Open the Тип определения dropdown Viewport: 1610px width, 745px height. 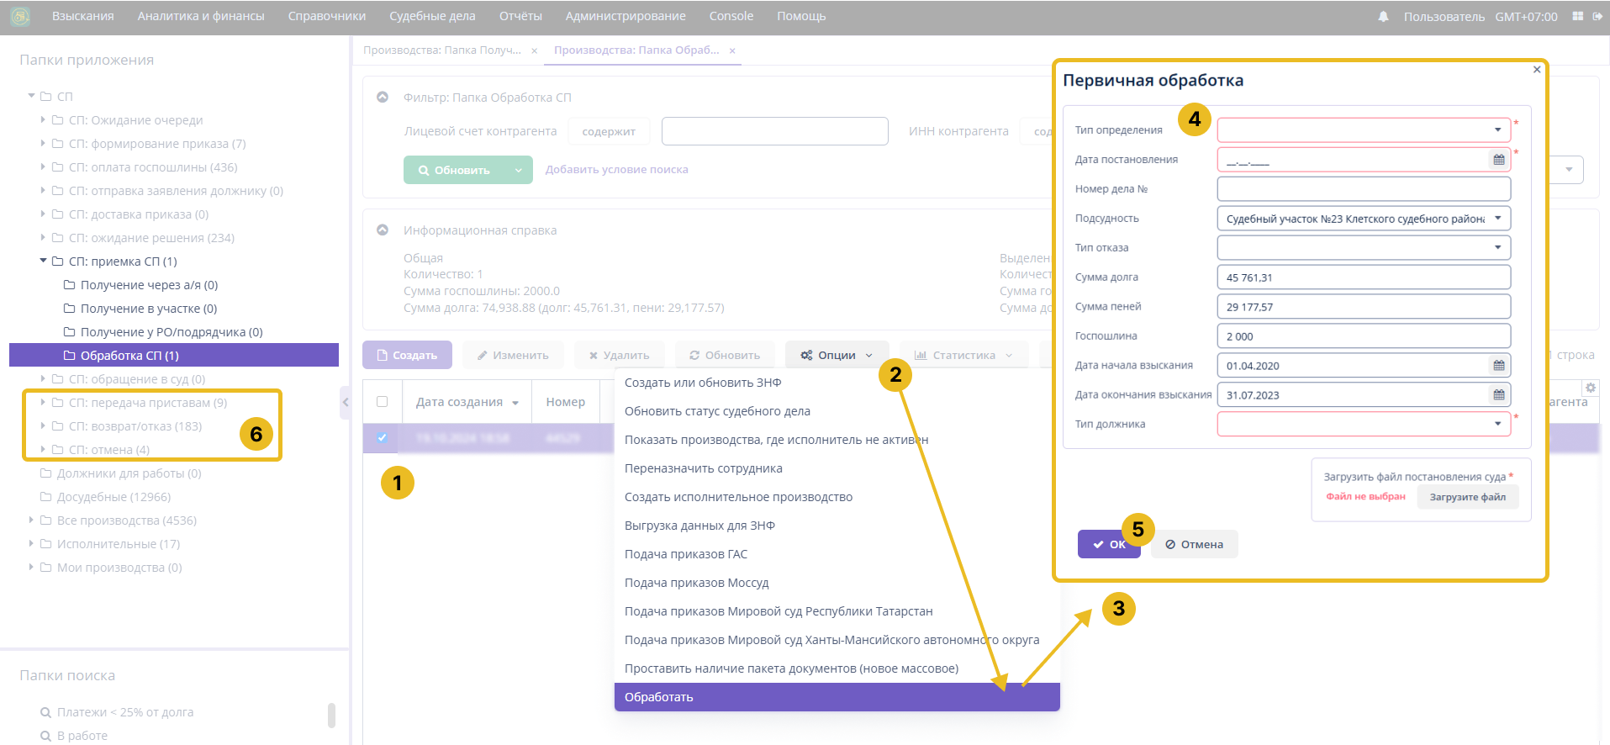1497,130
